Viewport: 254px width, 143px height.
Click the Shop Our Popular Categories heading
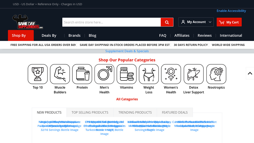point(127,60)
